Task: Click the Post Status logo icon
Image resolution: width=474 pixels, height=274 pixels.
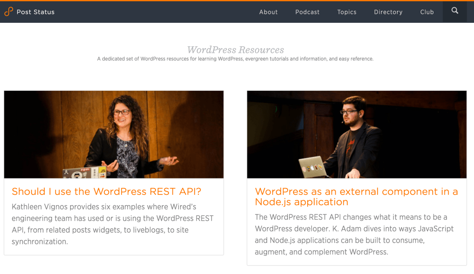Action: tap(9, 12)
